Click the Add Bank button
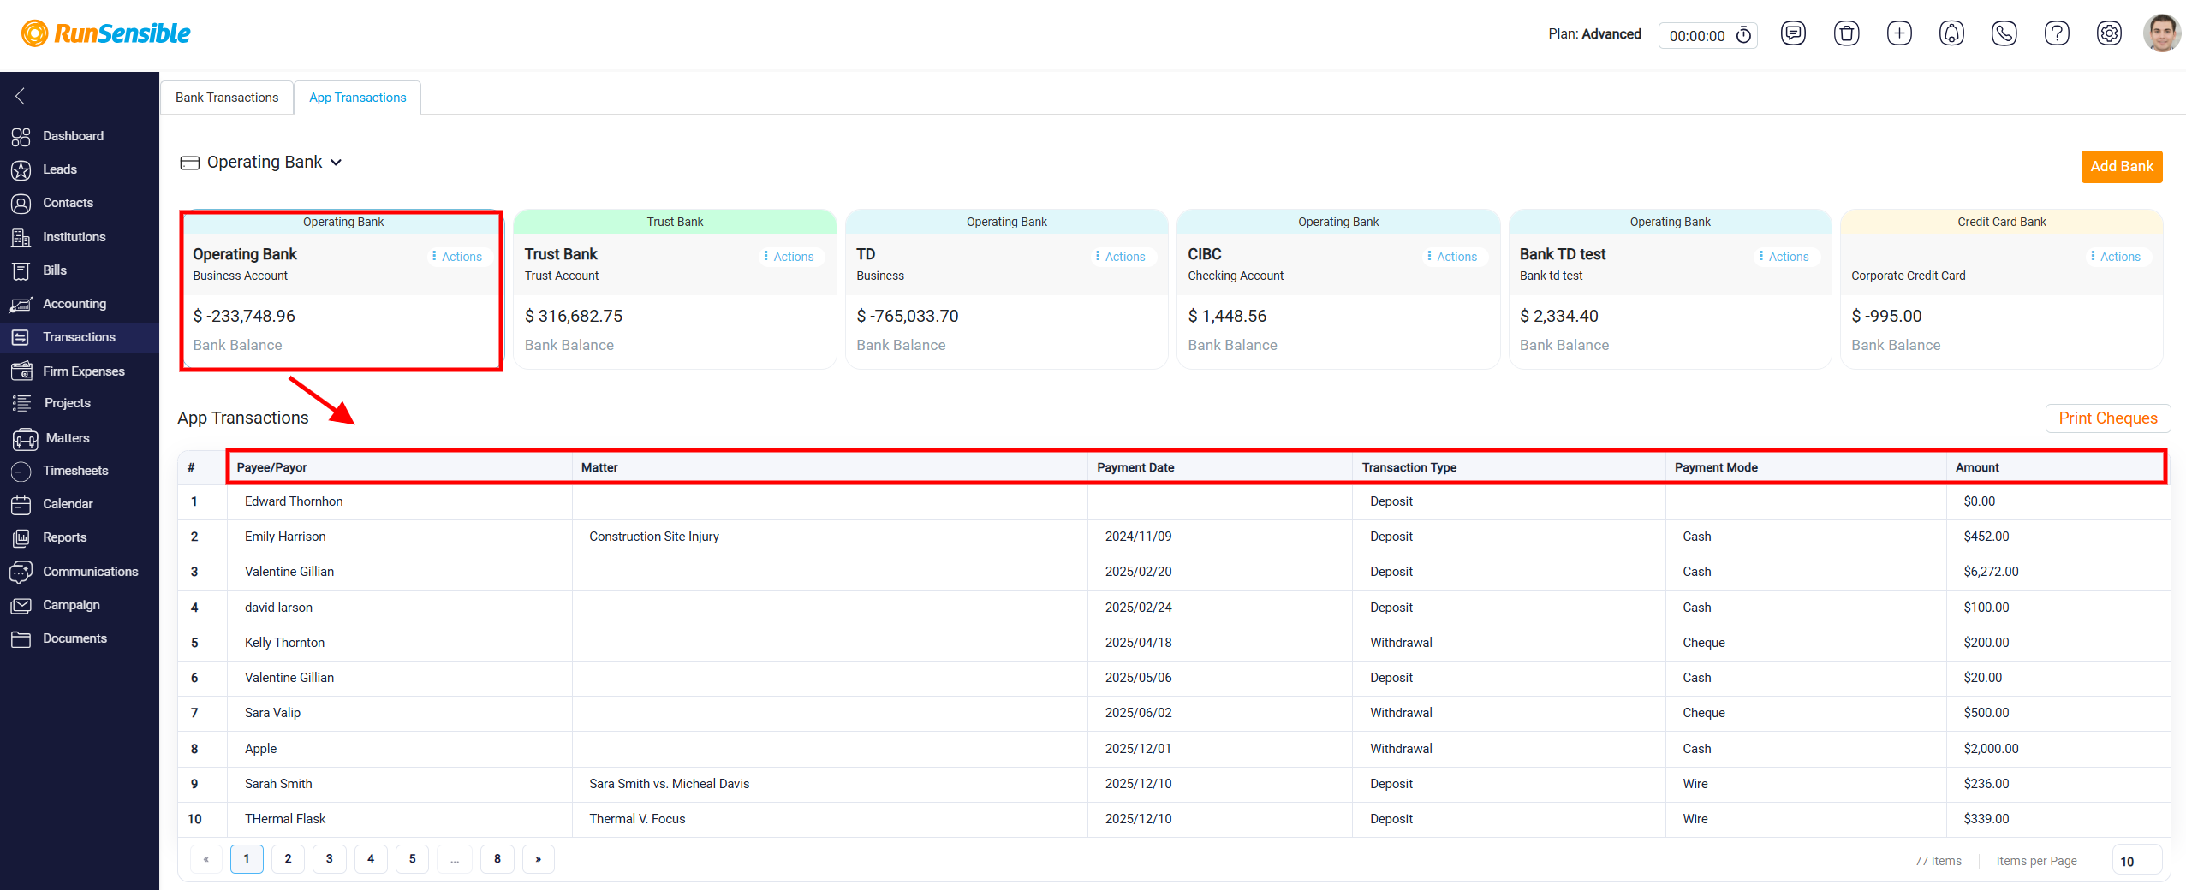 coord(2122,167)
